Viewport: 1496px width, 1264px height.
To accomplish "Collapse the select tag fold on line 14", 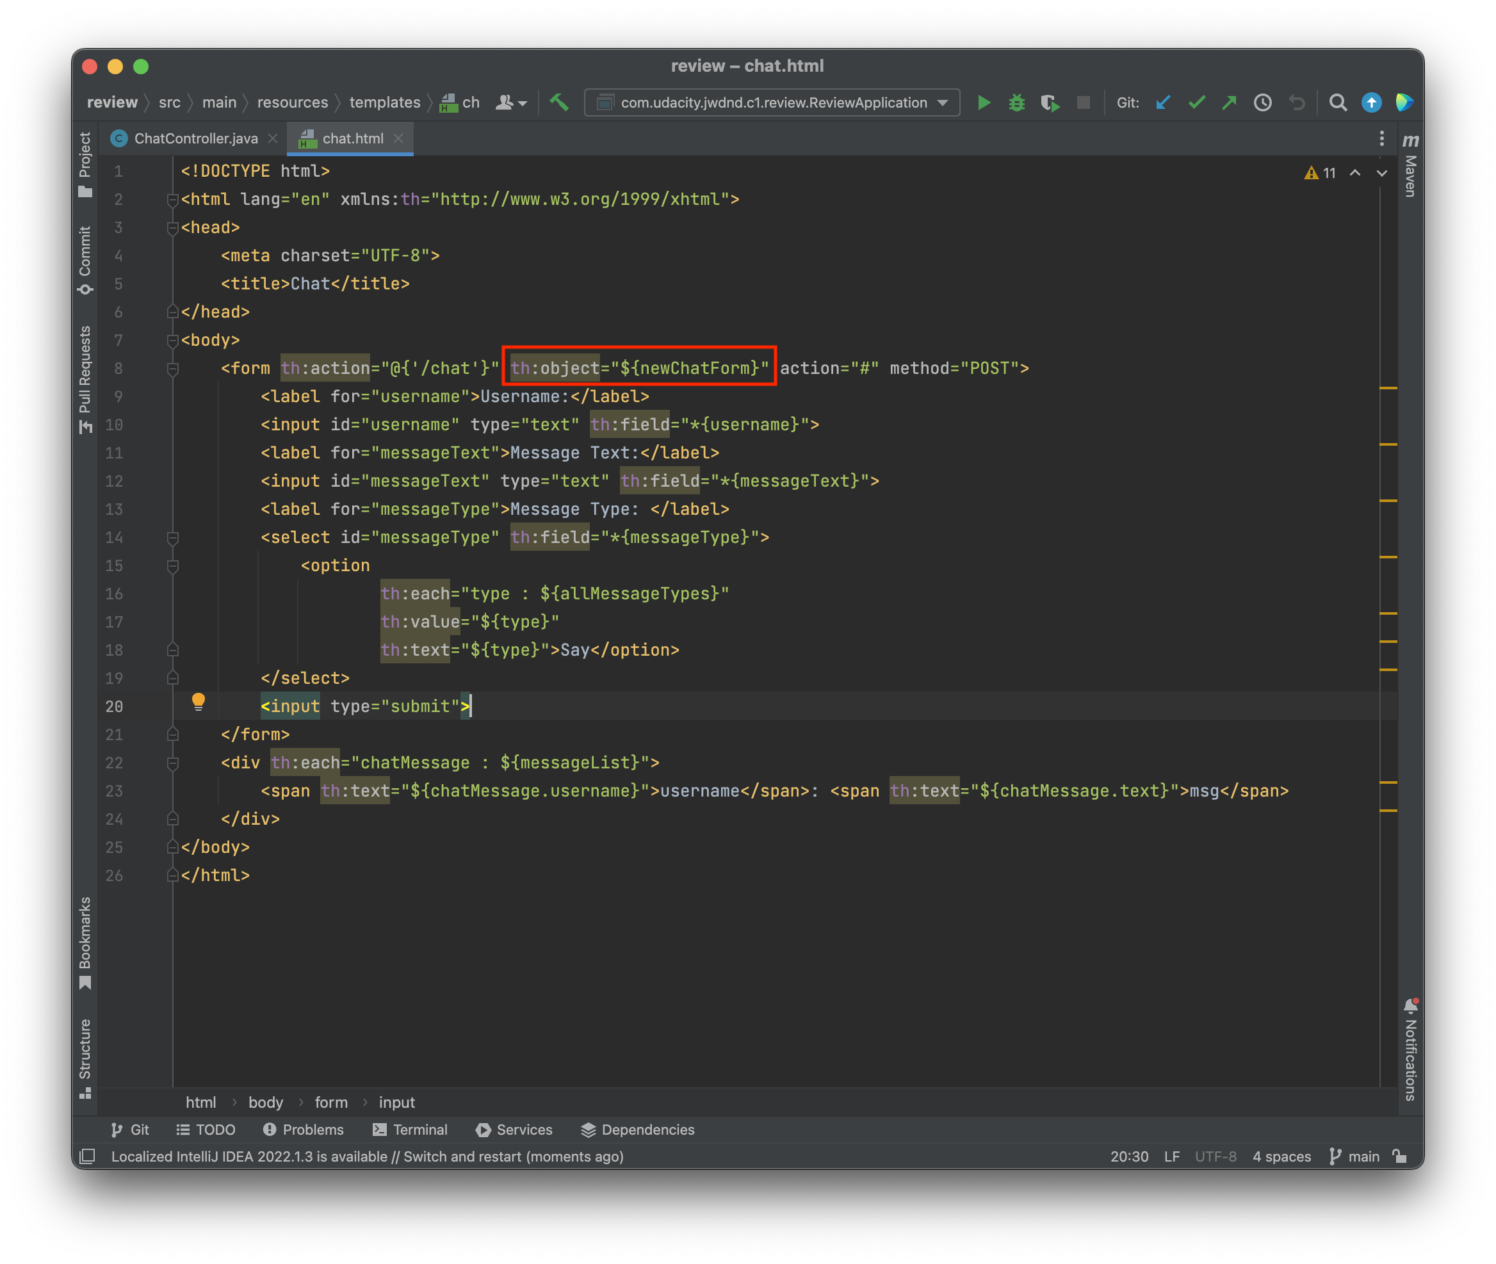I will tap(173, 538).
